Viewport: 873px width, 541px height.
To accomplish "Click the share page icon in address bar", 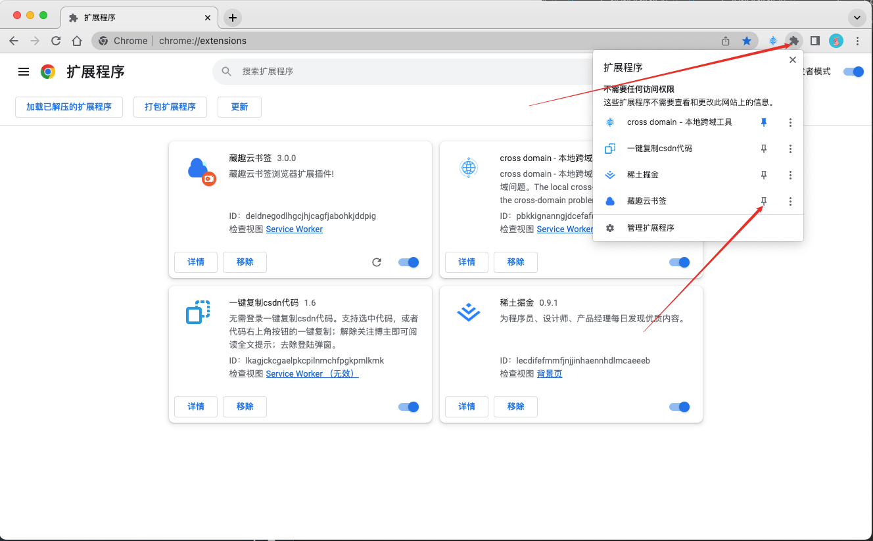I will click(x=726, y=41).
